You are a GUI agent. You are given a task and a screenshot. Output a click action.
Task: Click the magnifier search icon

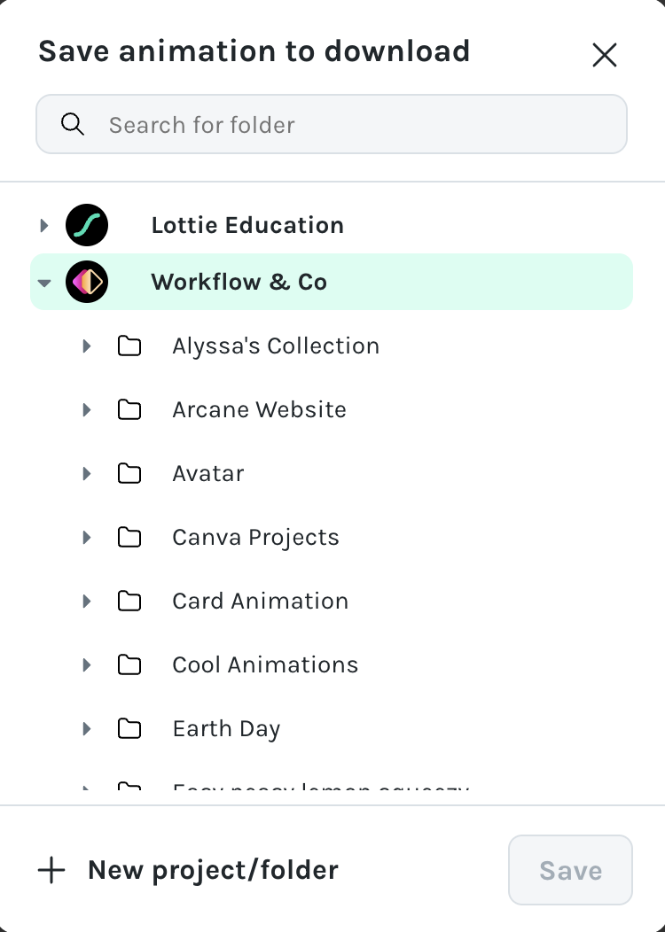point(73,124)
